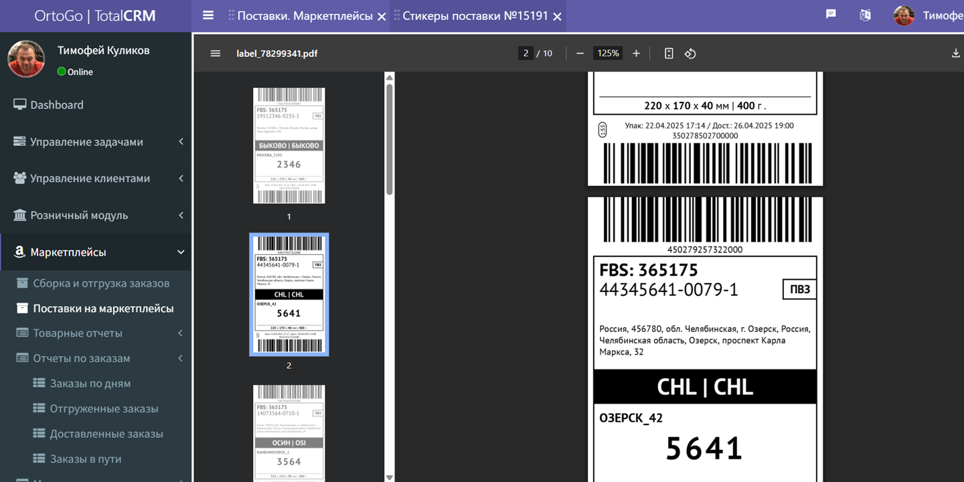Click "44345641-0079-1" on the large page
This screenshot has height=482, width=964.
click(669, 290)
